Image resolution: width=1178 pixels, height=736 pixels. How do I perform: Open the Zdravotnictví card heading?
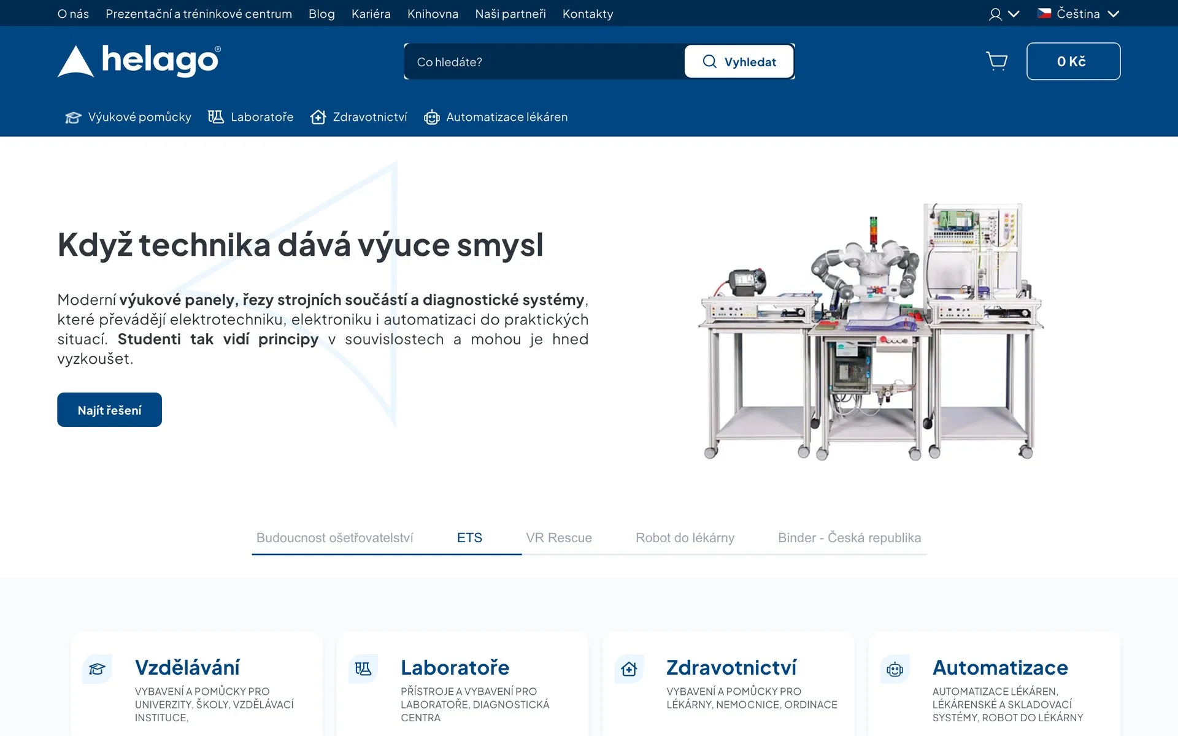pos(731,667)
